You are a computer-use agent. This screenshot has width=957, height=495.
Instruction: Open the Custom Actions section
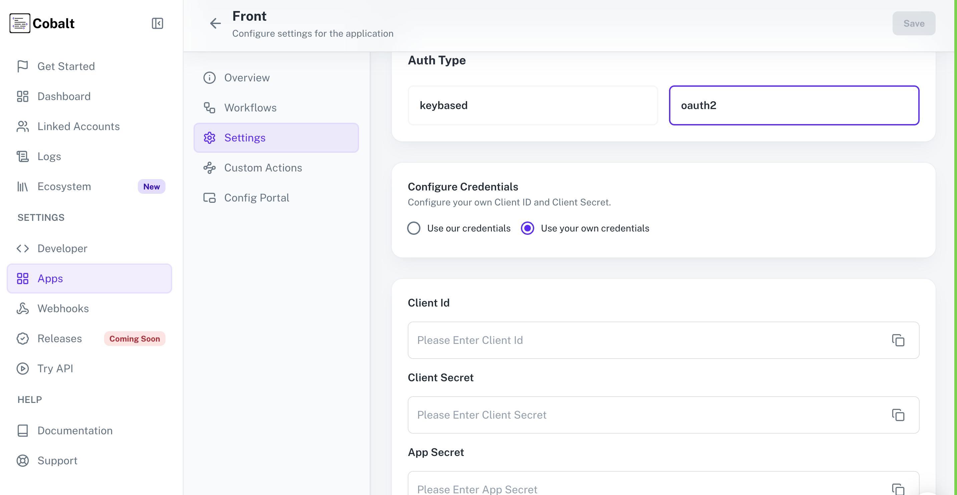tap(263, 167)
